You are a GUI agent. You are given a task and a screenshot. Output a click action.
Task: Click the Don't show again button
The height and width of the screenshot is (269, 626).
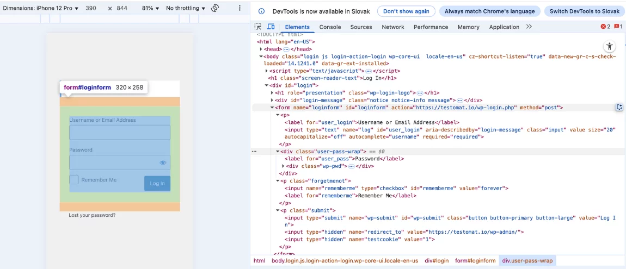click(x=406, y=11)
